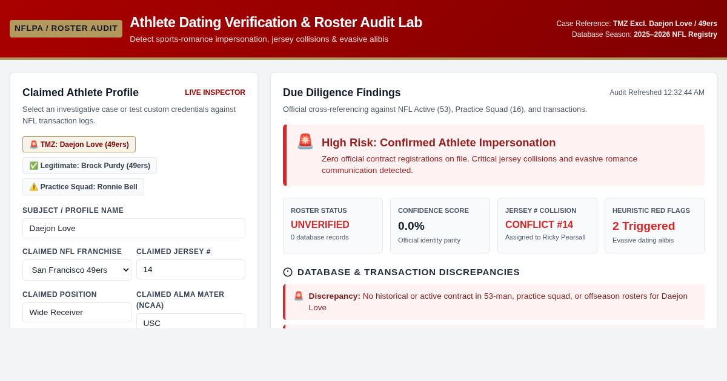Click the NFLPA / ROSTER AUDIT badge
727x381 pixels.
click(x=66, y=28)
